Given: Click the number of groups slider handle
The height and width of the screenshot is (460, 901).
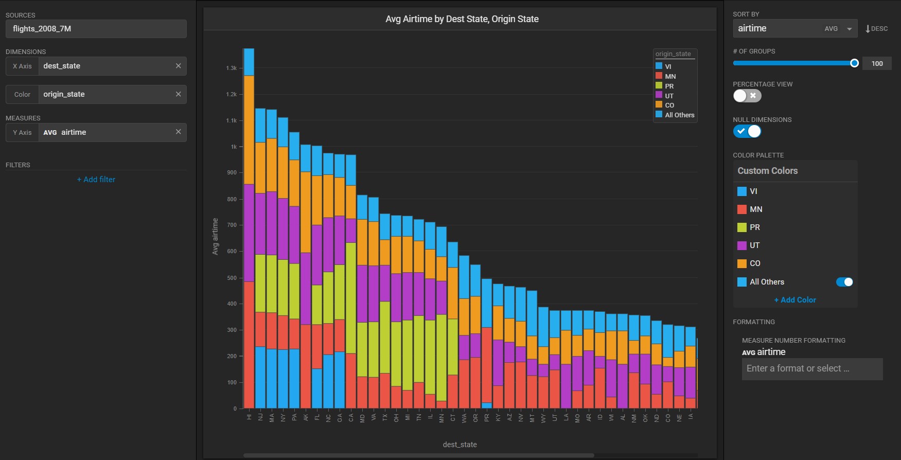Looking at the screenshot, I should click(854, 63).
